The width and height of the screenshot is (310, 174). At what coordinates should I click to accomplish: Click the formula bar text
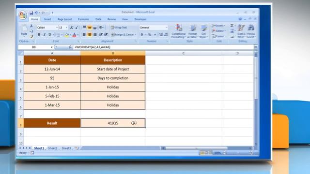click(x=93, y=47)
